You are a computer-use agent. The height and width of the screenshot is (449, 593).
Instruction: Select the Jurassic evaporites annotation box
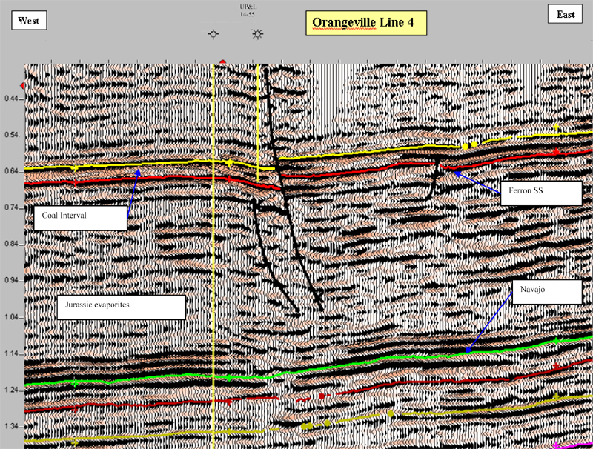click(120, 307)
